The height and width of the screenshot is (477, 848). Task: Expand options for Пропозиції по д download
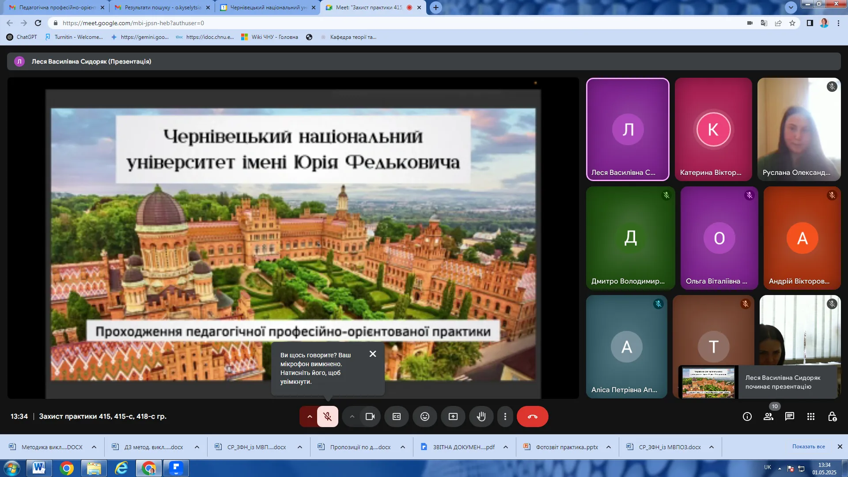tap(403, 447)
